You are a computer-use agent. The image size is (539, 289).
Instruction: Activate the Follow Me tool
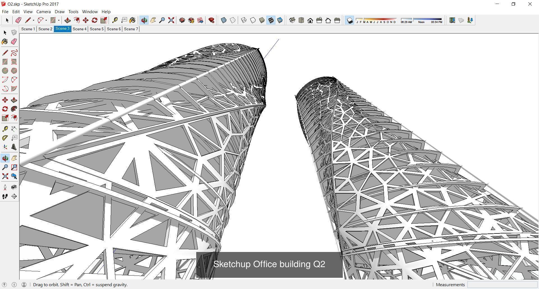(x=14, y=109)
